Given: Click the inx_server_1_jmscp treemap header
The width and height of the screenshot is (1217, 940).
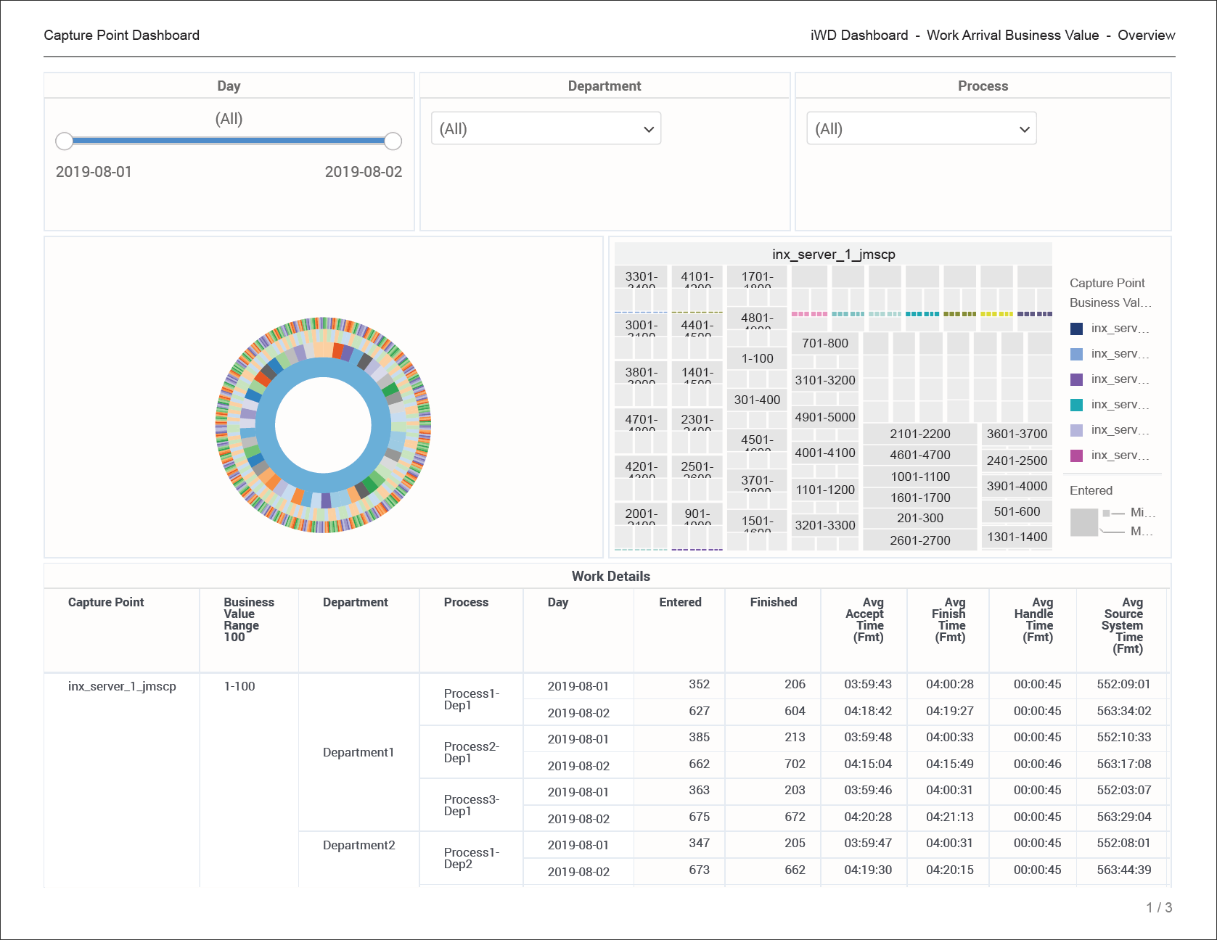Looking at the screenshot, I should point(833,254).
